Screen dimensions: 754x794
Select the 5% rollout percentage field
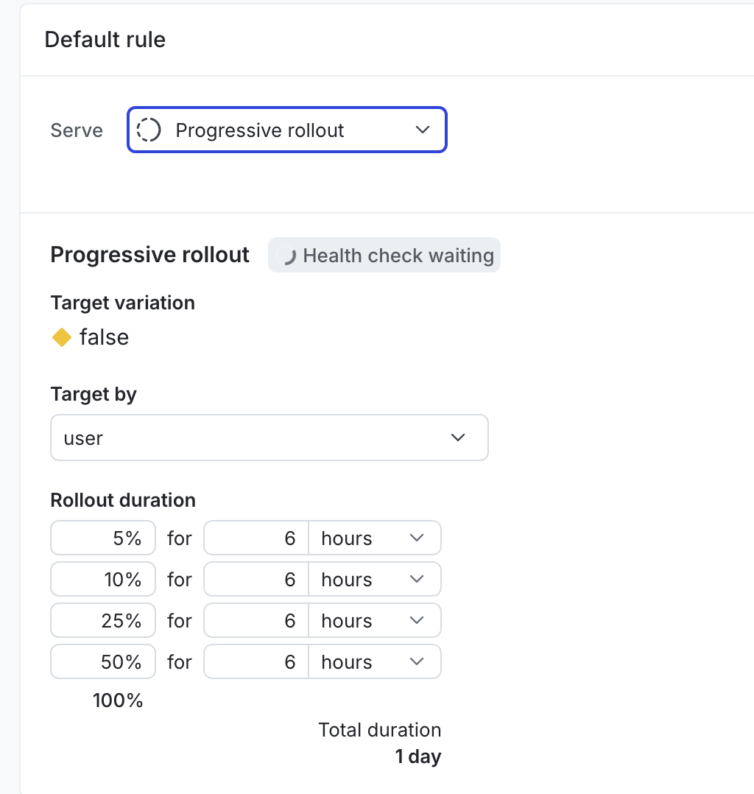[x=102, y=538]
